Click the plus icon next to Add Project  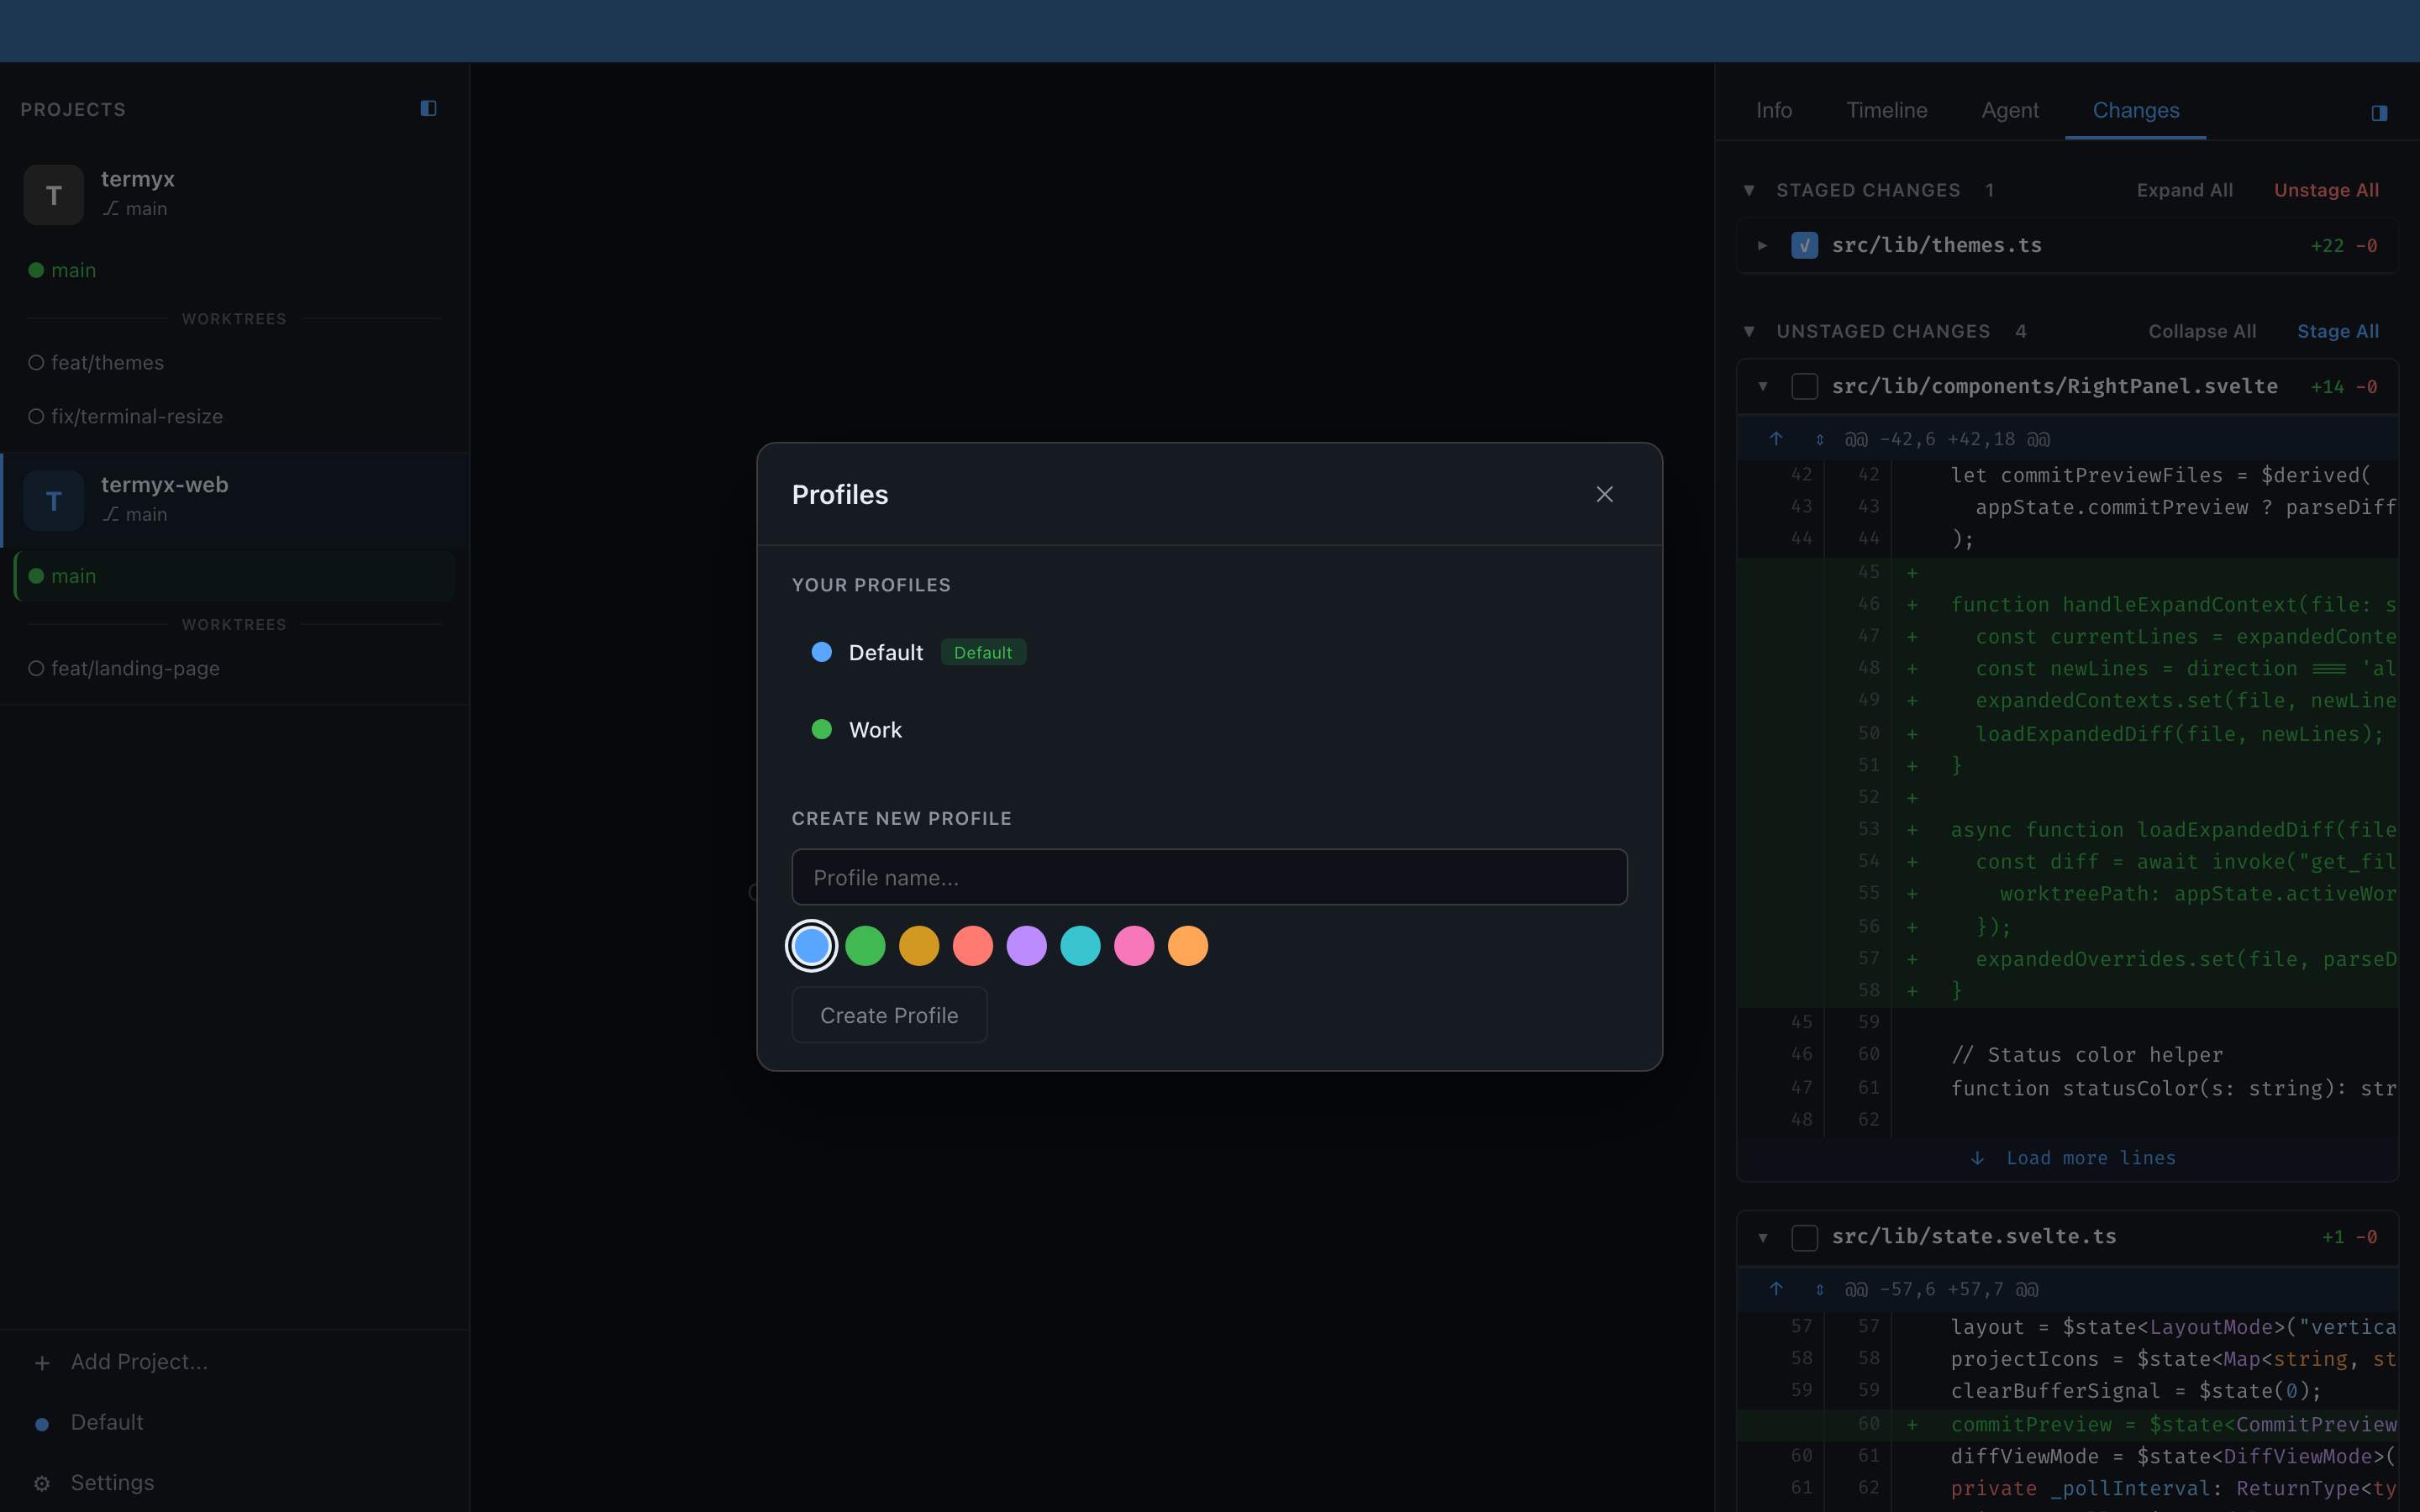(41, 1362)
